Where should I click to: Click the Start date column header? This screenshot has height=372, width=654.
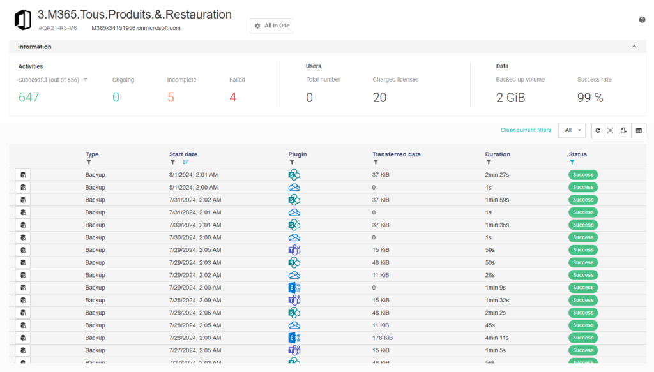coord(183,154)
